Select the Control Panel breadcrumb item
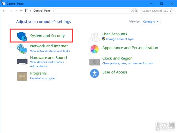The width and height of the screenshot is (177, 133). click(42, 11)
